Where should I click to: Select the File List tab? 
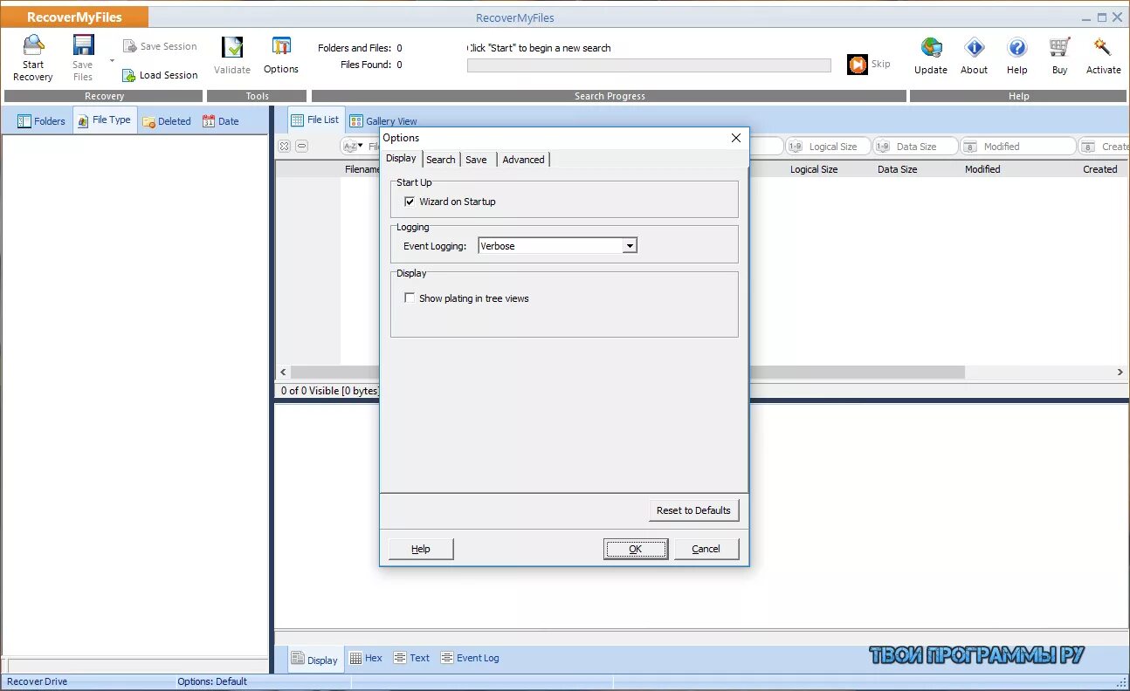pos(314,120)
